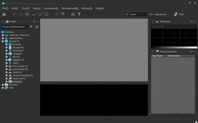Screen dimensions: 198x123
Task: Collapse the Questo PC tree node
Action: pos(3,41)
